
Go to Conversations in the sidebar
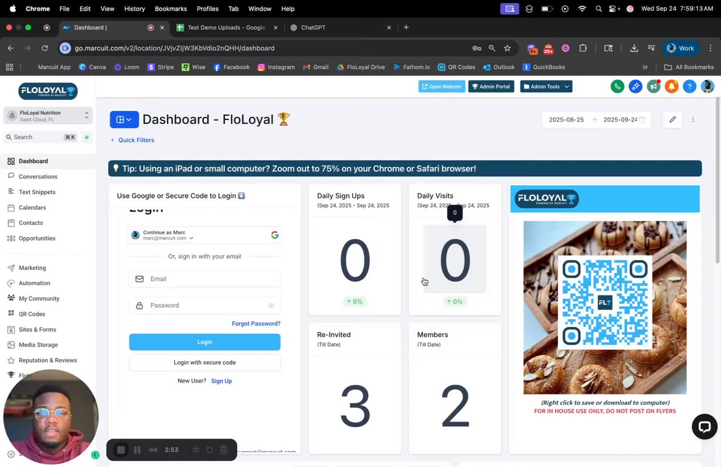tap(38, 177)
